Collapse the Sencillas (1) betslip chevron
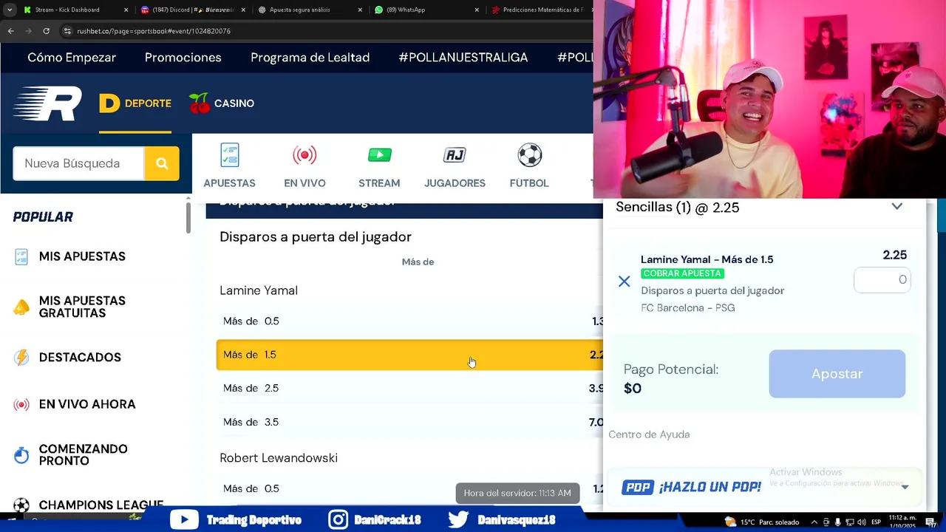 [896, 207]
